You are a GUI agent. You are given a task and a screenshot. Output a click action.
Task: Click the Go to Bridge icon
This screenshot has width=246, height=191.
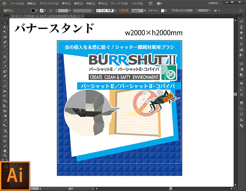click(150, 3)
